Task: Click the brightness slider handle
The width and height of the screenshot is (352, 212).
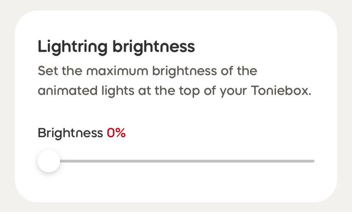Action: tap(49, 161)
